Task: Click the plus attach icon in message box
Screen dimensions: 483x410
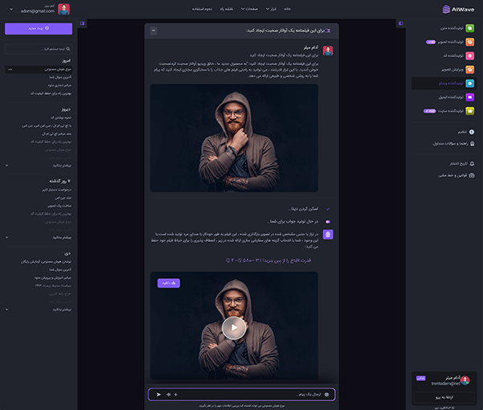Action: 176,394
